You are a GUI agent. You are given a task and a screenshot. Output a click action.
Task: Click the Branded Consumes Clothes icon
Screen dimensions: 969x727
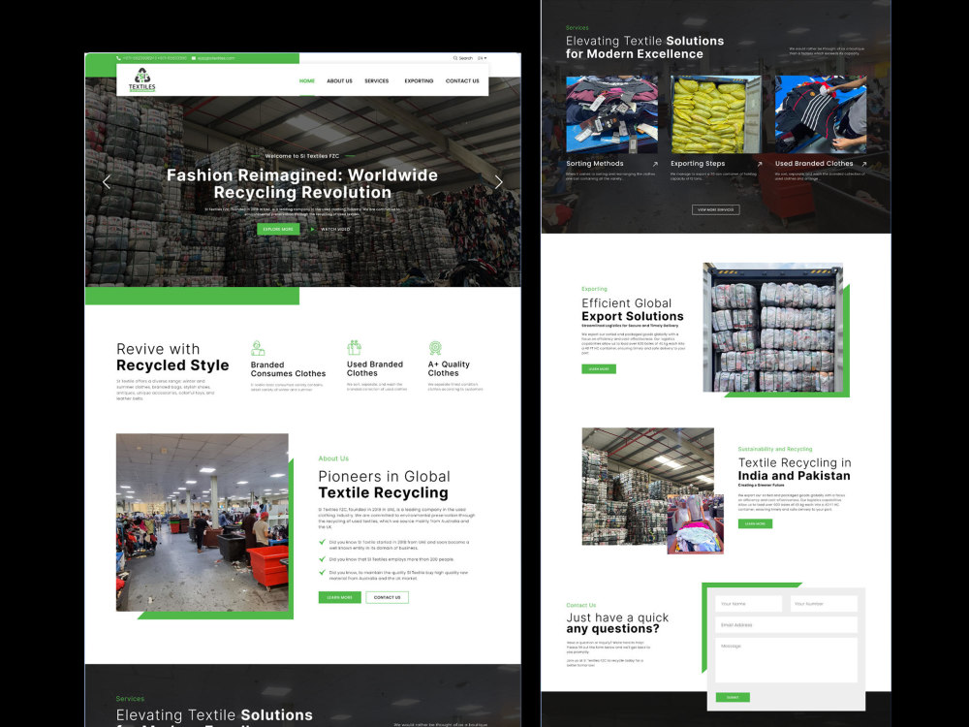258,348
